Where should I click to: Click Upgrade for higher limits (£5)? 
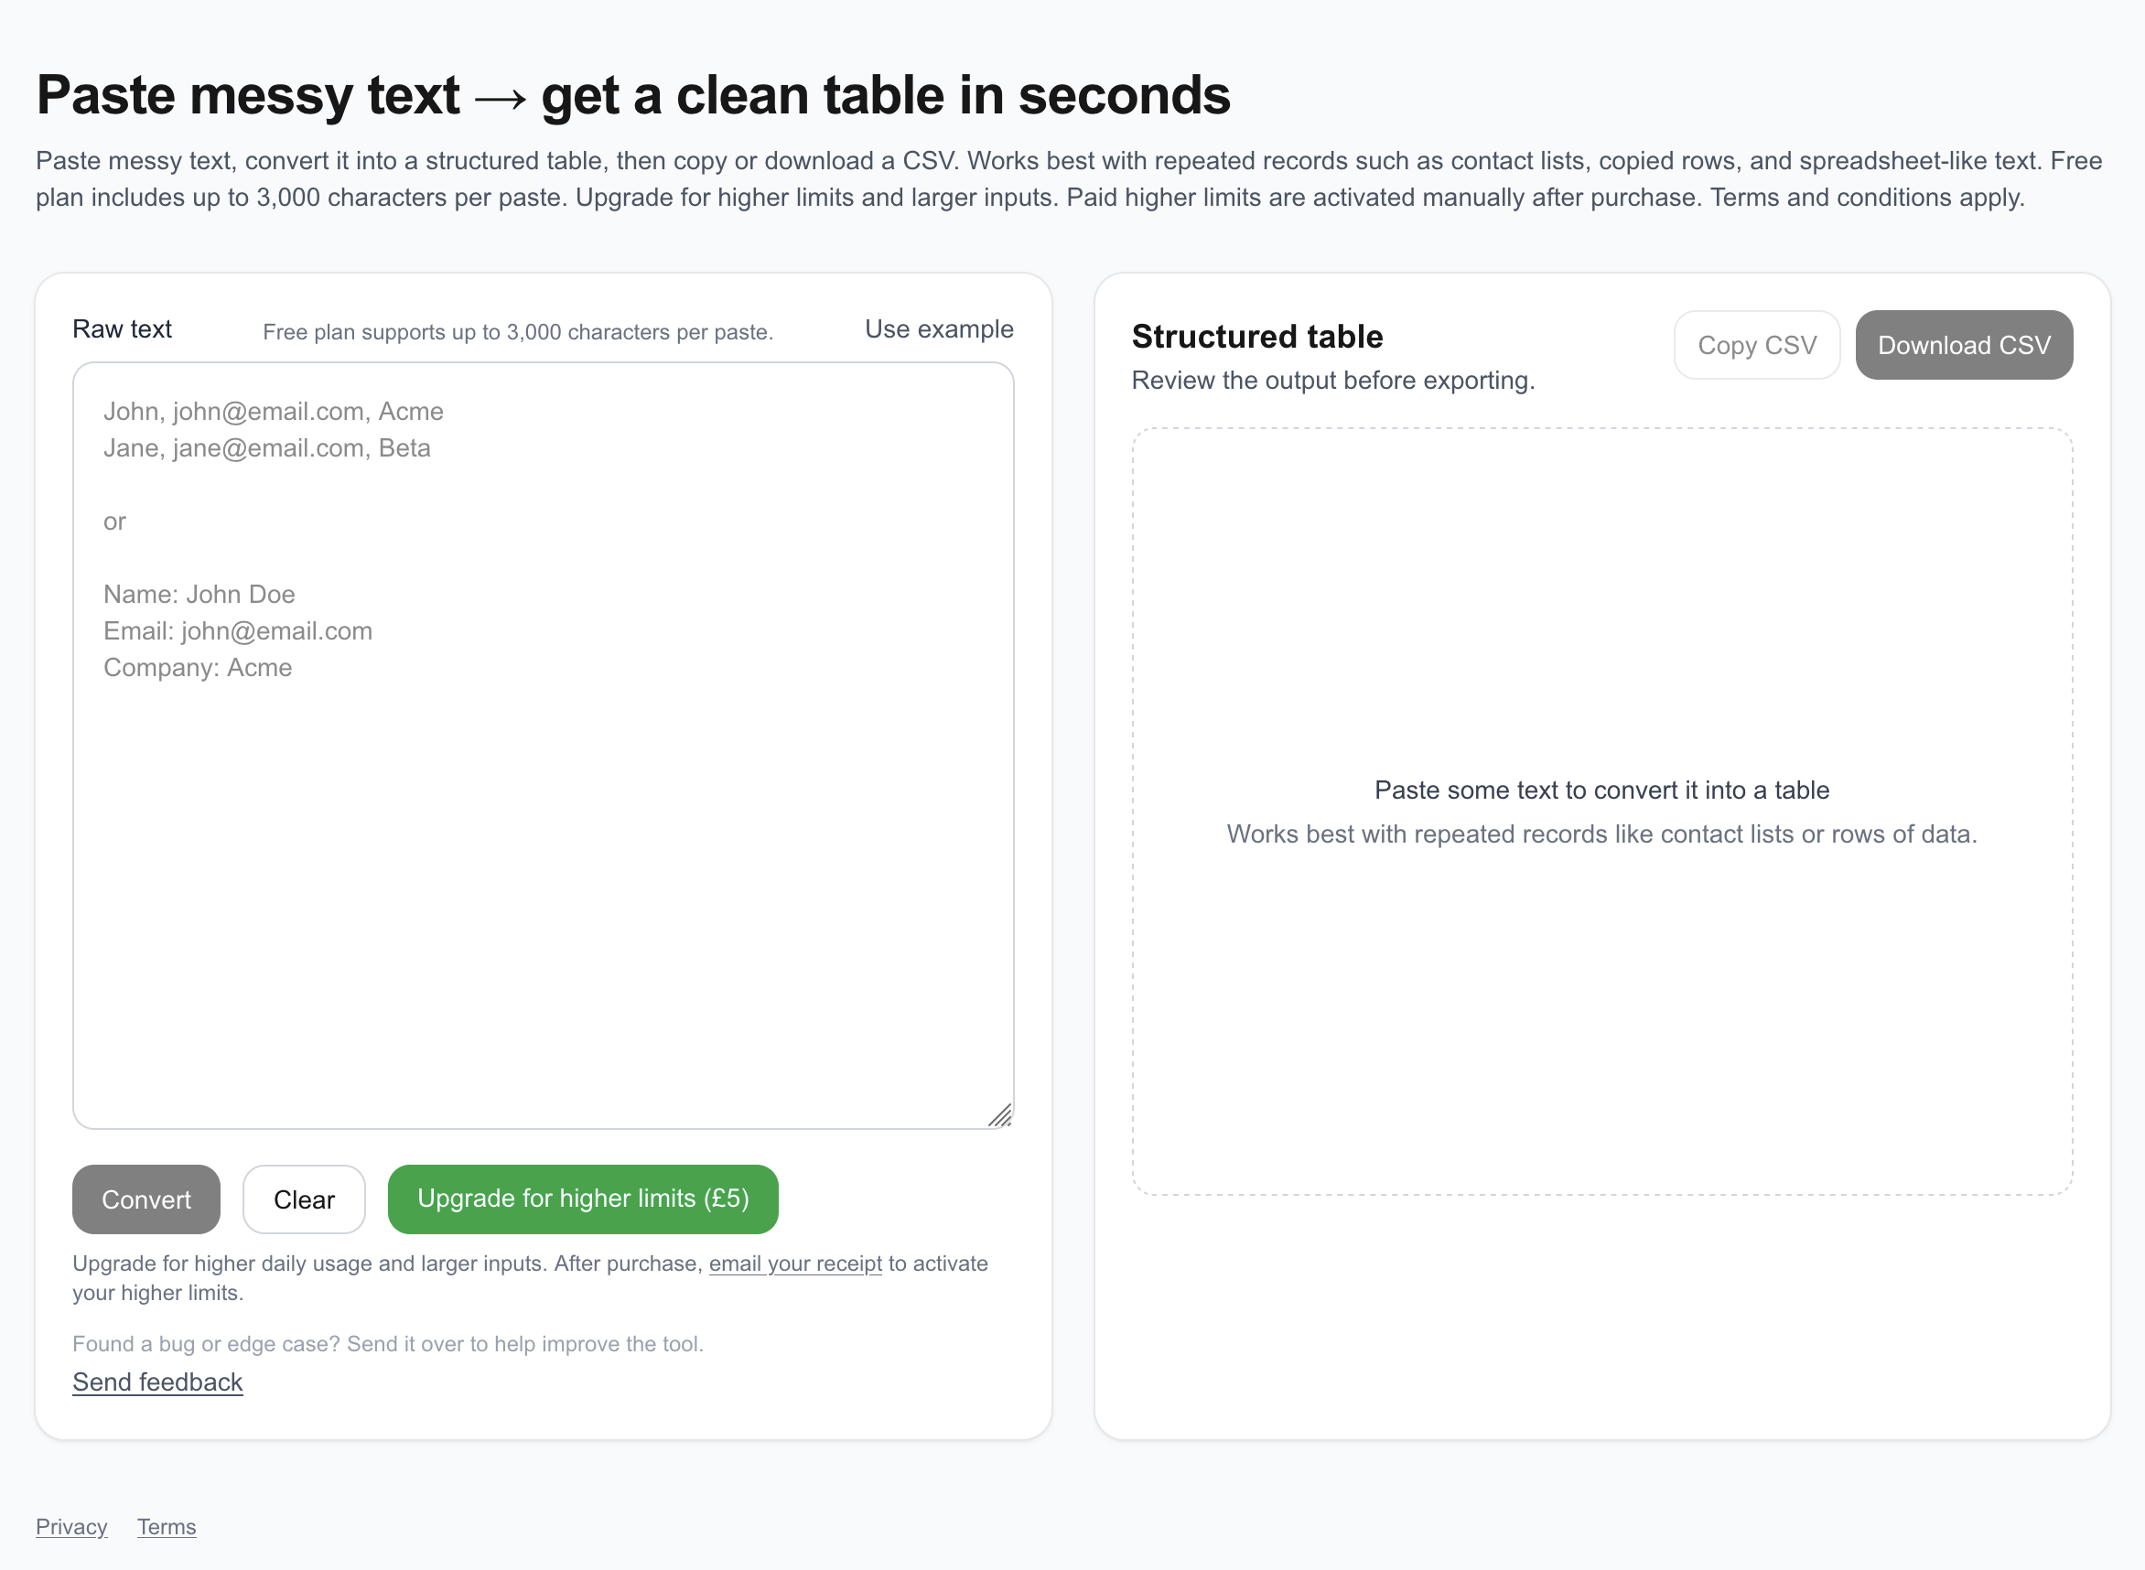pyautogui.click(x=583, y=1199)
